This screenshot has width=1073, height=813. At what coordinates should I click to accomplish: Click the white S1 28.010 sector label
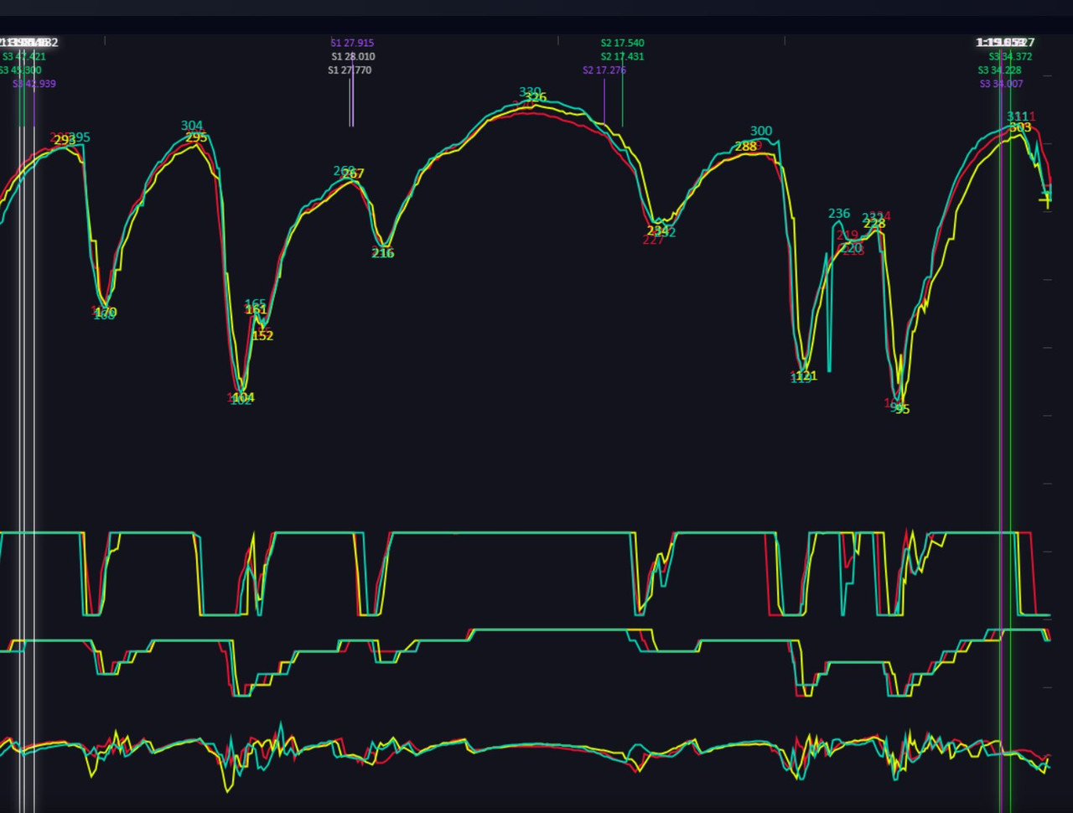353,56
